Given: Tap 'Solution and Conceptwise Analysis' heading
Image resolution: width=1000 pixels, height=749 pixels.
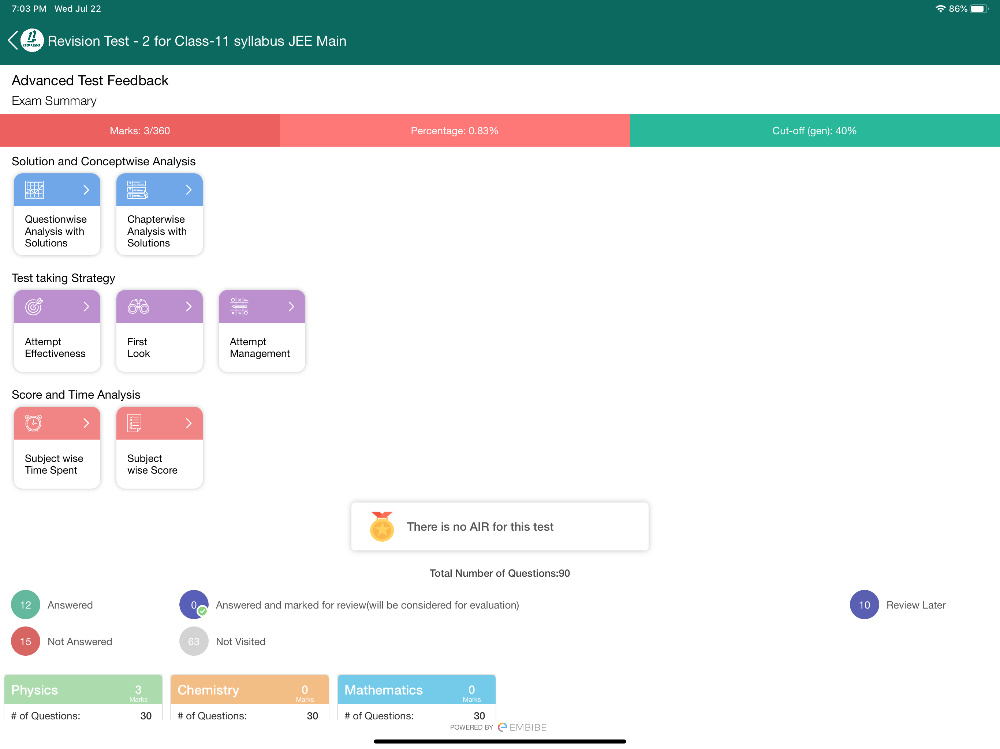Looking at the screenshot, I should [104, 161].
